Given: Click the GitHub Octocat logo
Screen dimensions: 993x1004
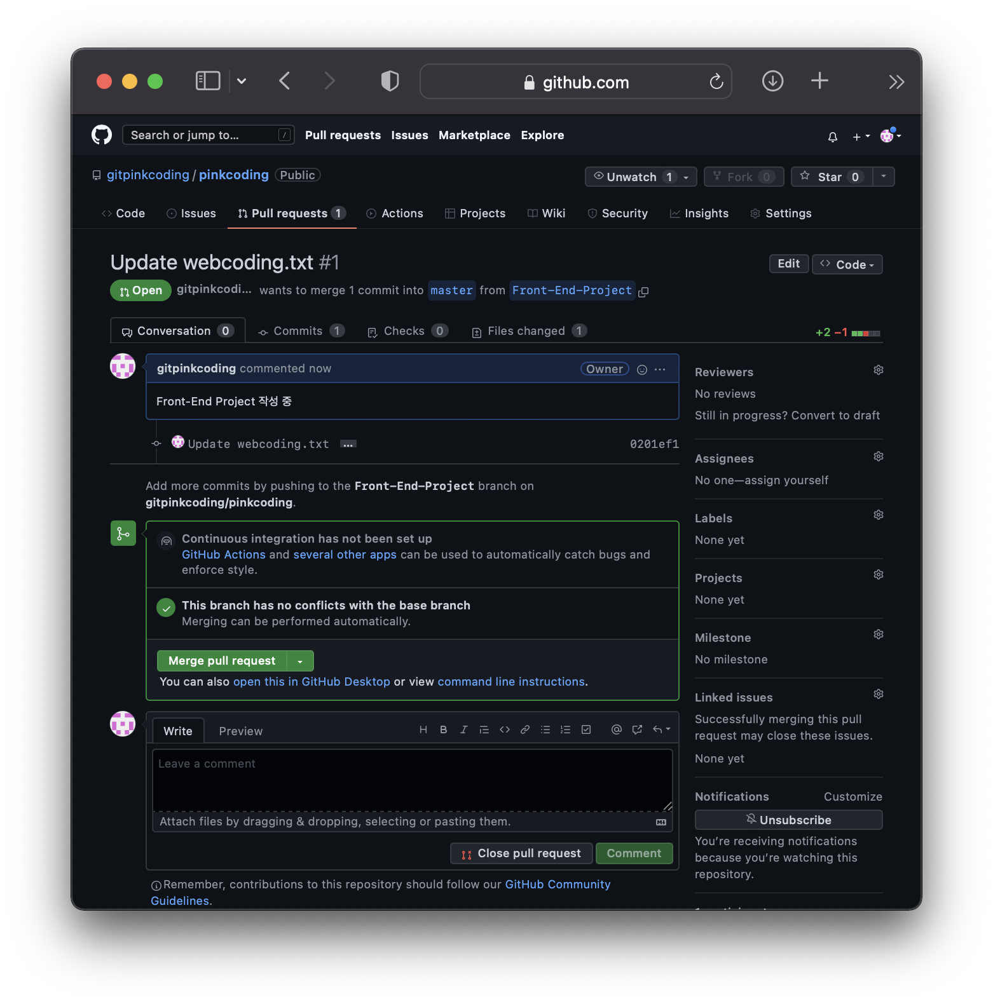Looking at the screenshot, I should pos(102,135).
